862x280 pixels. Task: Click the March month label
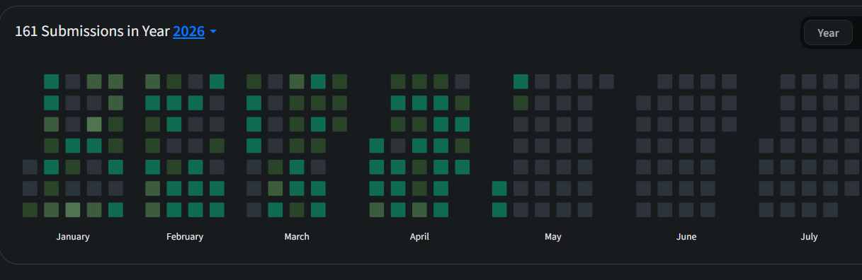pyautogui.click(x=297, y=237)
